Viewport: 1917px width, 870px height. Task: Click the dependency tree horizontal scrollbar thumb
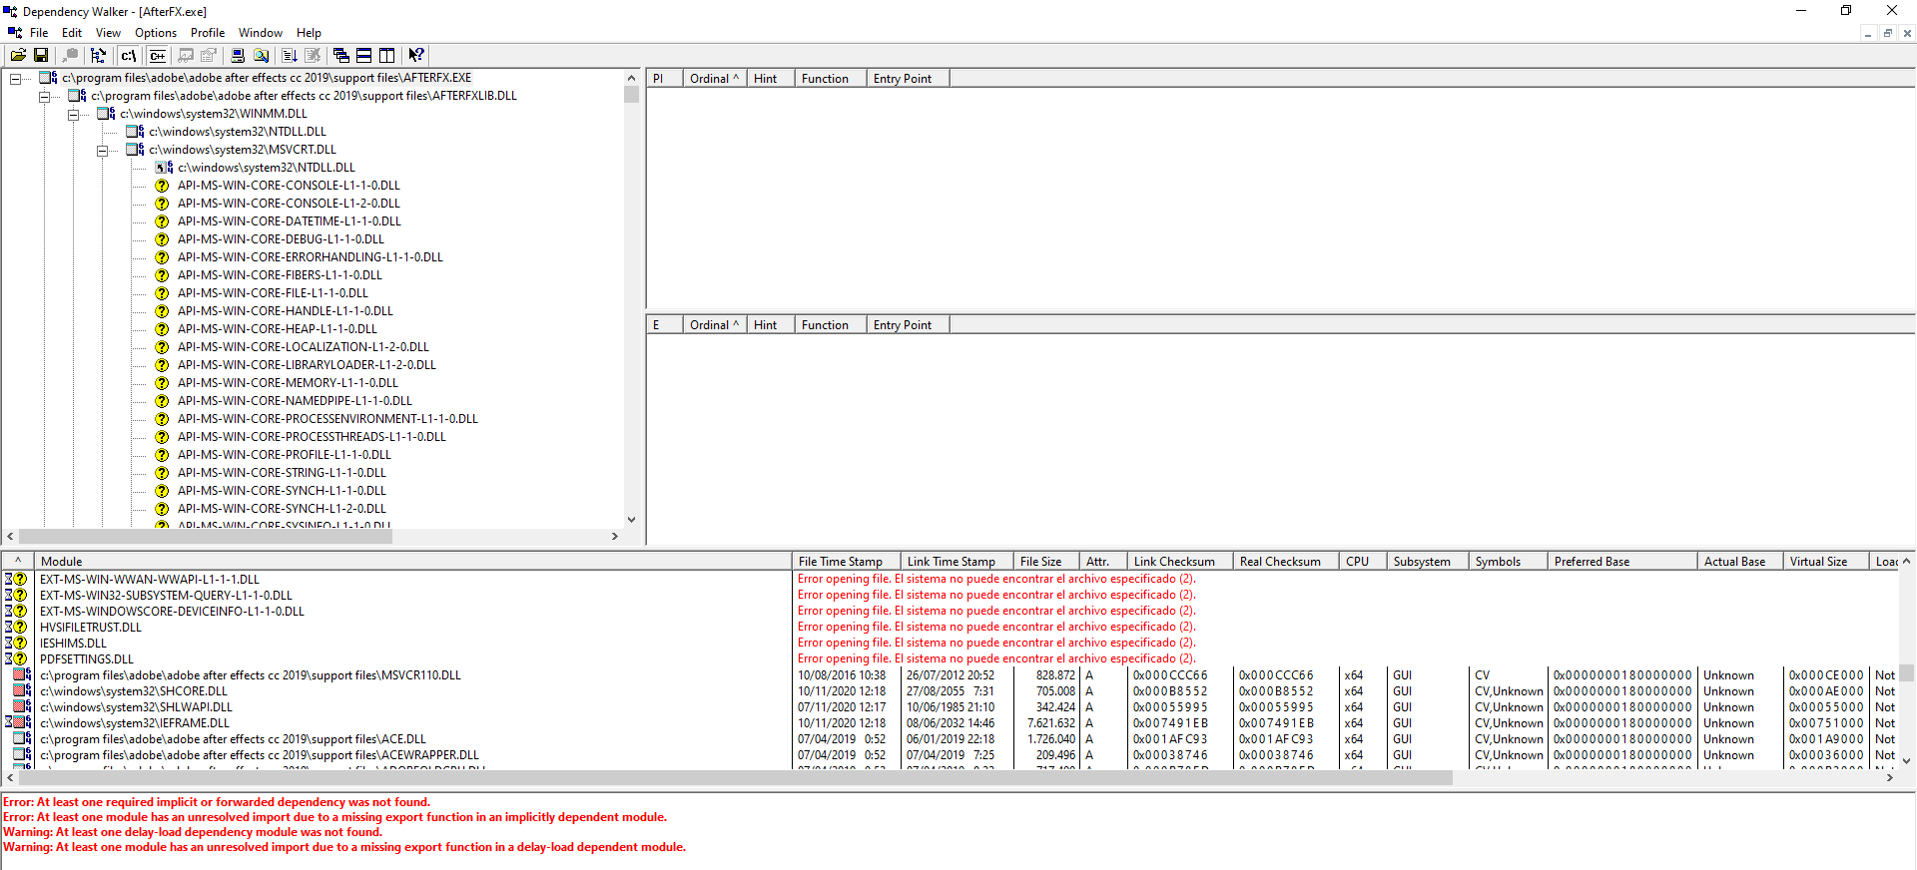(x=206, y=536)
